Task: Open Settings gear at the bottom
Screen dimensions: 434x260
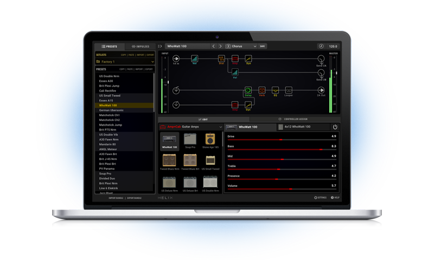Action: [x=320, y=198]
